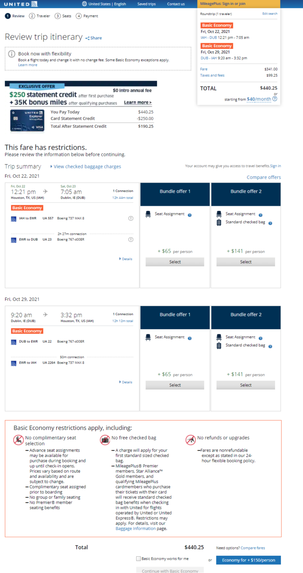Open Saved trips in the top menu

tap(147, 4)
